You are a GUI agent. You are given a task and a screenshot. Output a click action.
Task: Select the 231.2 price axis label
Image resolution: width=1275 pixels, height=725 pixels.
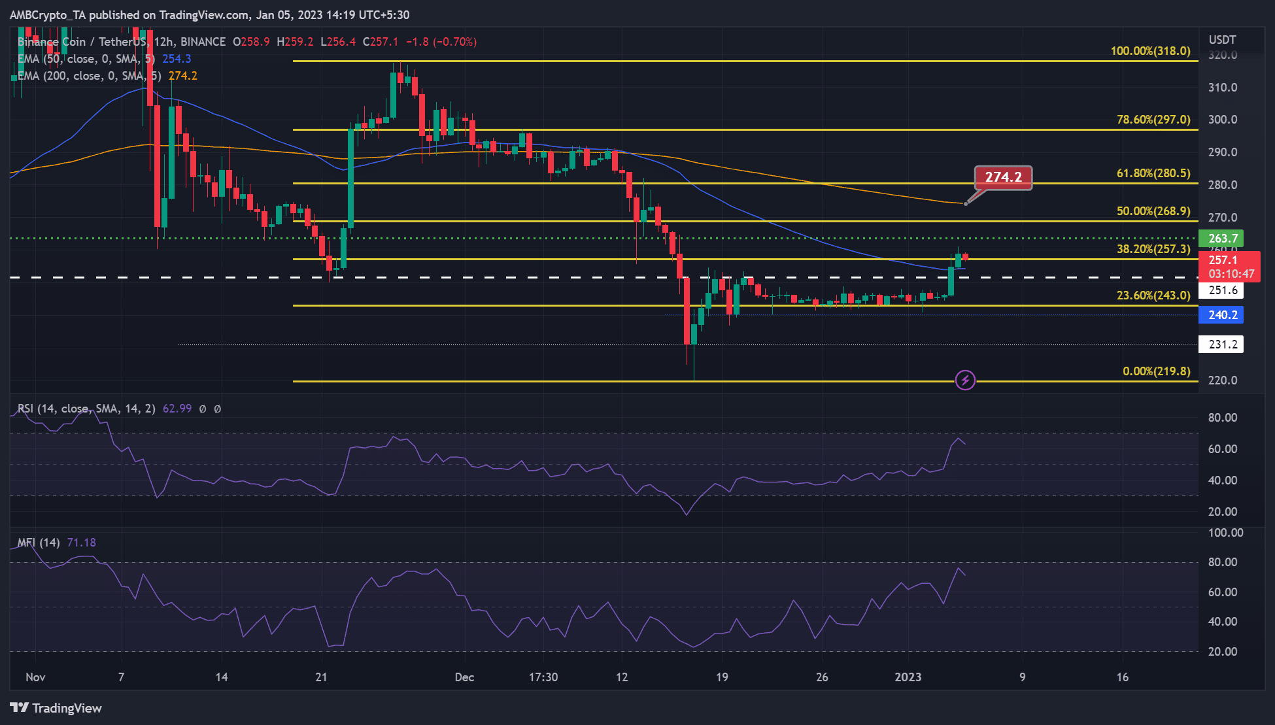[1221, 344]
